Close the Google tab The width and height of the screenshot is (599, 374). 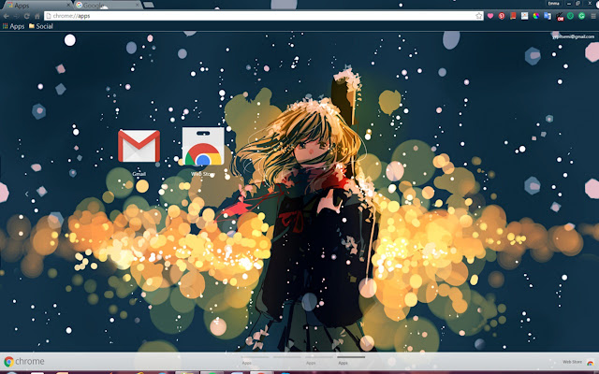coord(138,5)
